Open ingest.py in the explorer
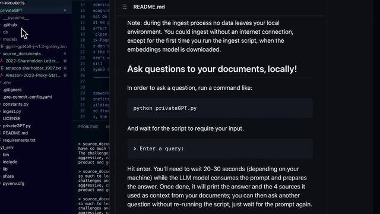Screen dimensions: 380x214 coord(12,111)
